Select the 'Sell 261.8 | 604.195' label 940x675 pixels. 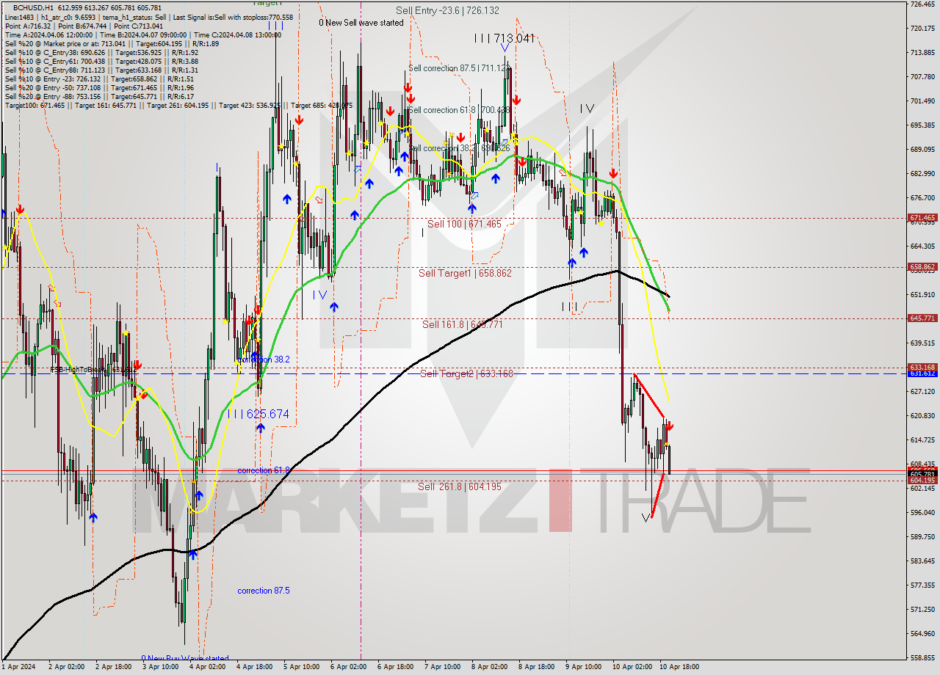(461, 486)
